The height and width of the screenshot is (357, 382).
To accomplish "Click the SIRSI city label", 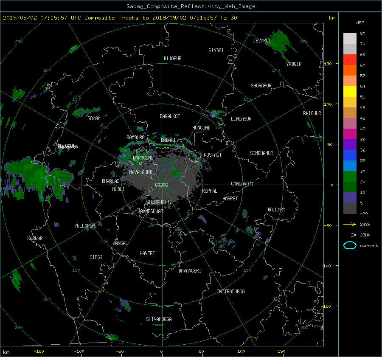I will pyautogui.click(x=96, y=257).
